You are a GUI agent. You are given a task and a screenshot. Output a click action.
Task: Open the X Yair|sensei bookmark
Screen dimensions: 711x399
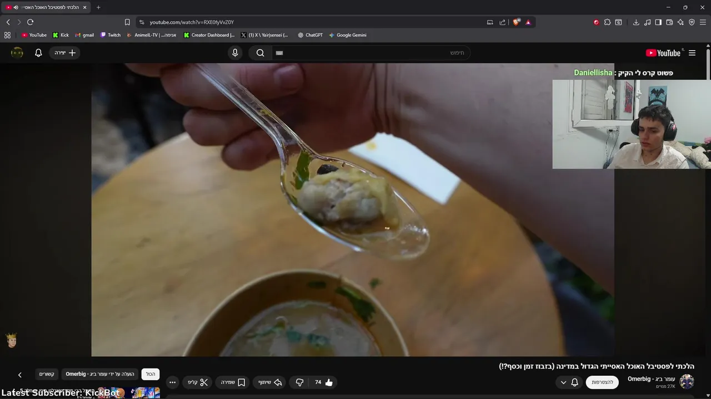265,35
